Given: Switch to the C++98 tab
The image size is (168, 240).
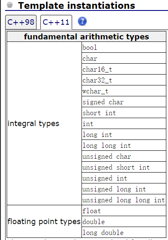Looking at the screenshot, I should point(21,22).
